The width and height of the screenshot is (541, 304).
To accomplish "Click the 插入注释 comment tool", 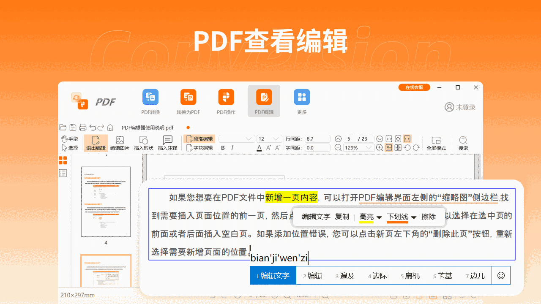I will pyautogui.click(x=167, y=143).
